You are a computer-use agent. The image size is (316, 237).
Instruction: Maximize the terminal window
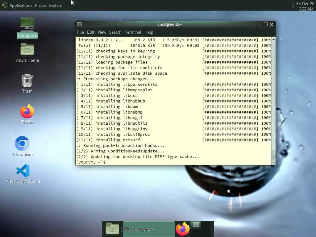pos(266,25)
